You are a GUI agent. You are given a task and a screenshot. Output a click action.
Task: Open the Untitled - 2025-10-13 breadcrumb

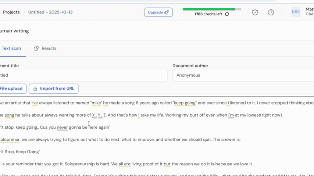(x=50, y=12)
